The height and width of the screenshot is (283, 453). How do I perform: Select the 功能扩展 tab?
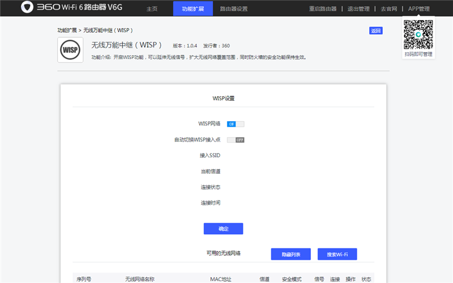tap(193, 8)
